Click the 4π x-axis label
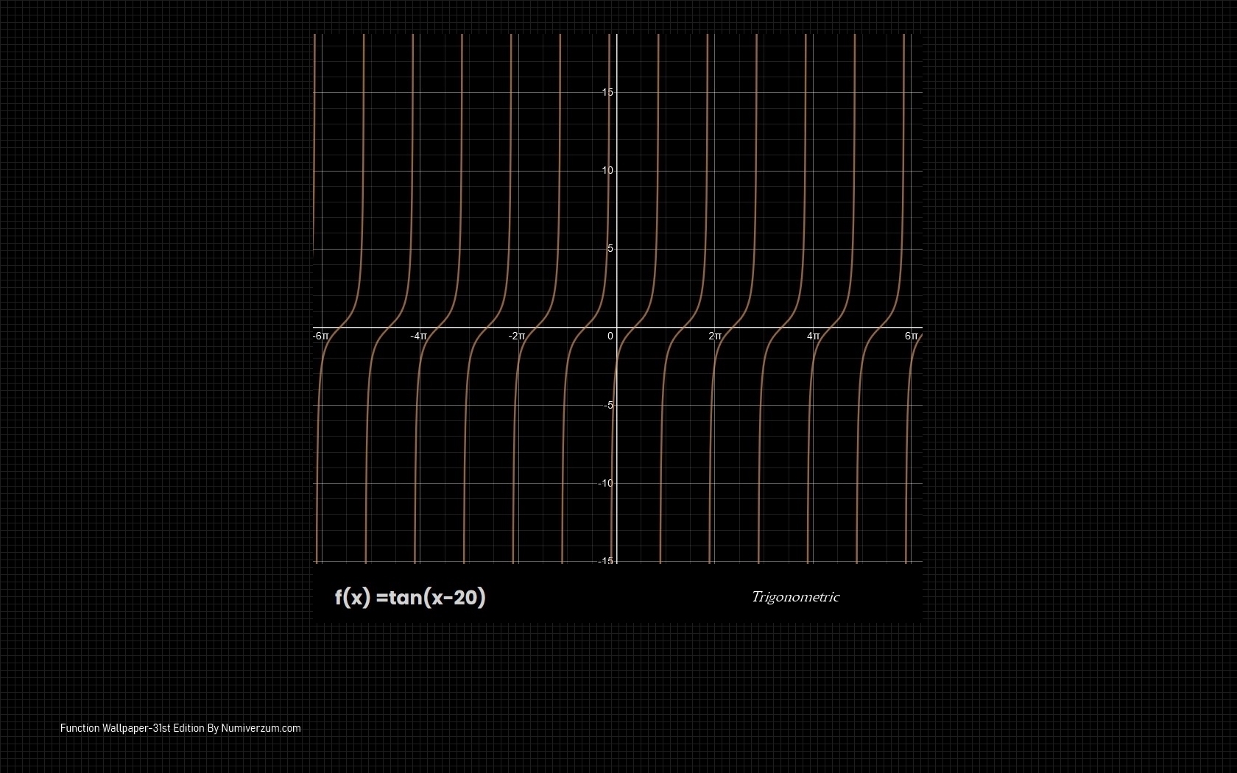This screenshot has width=1237, height=773. pyautogui.click(x=813, y=336)
